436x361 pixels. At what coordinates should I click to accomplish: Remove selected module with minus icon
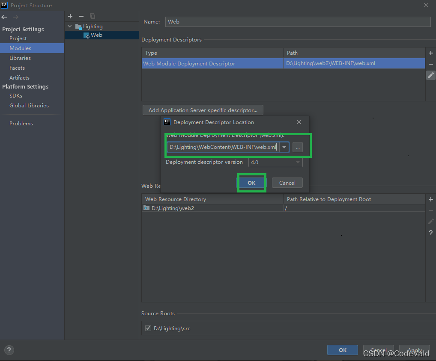81,16
